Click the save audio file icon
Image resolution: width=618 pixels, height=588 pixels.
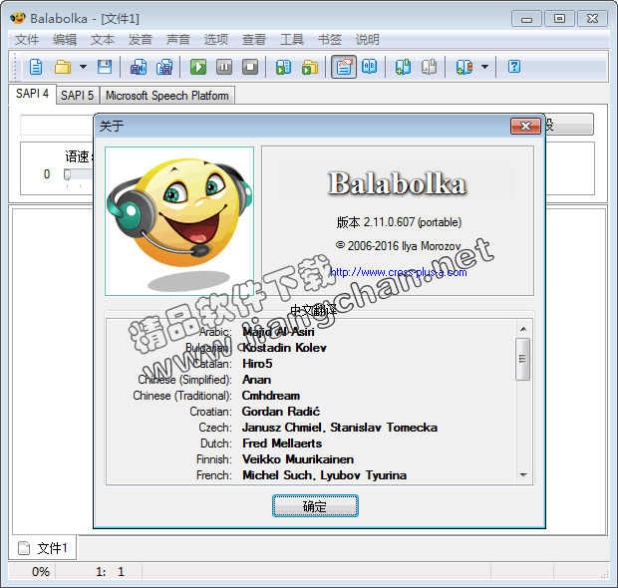click(139, 67)
